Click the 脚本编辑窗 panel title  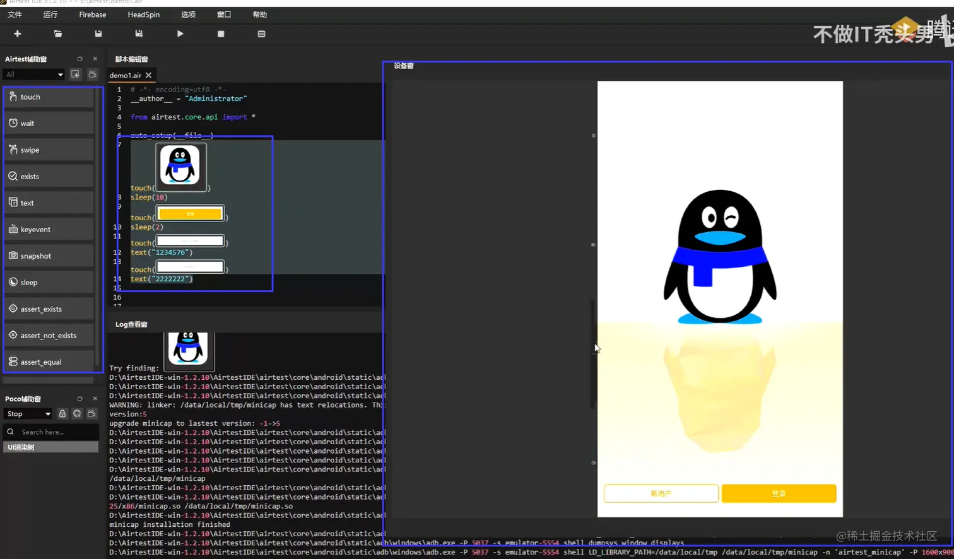tap(131, 59)
